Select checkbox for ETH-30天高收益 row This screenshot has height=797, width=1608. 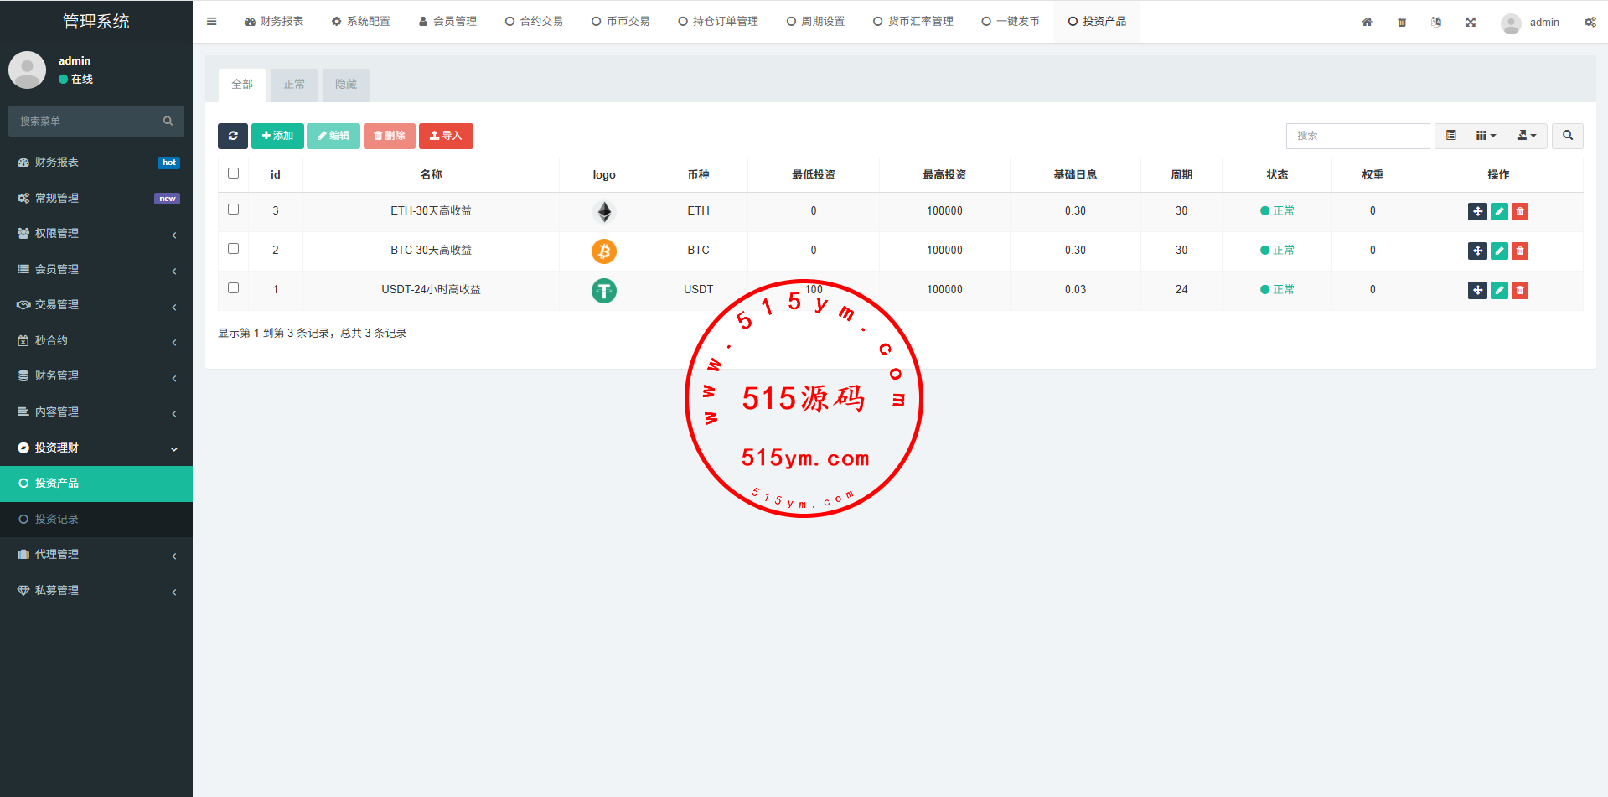(234, 210)
